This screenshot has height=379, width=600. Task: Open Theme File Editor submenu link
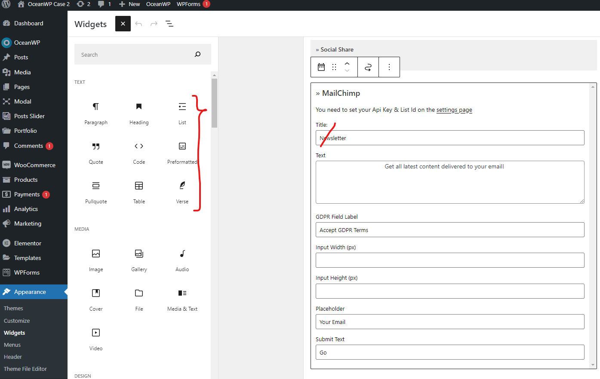pos(25,369)
